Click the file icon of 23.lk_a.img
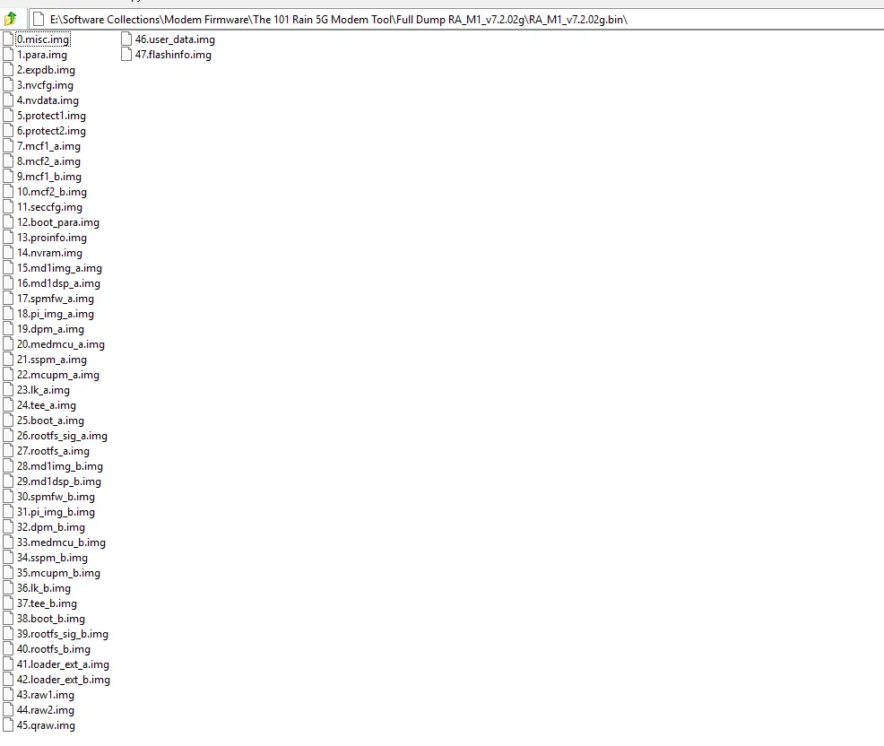 coord(8,389)
